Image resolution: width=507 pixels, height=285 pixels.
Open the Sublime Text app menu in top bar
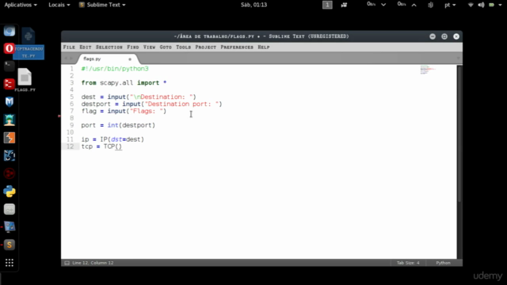pyautogui.click(x=102, y=5)
